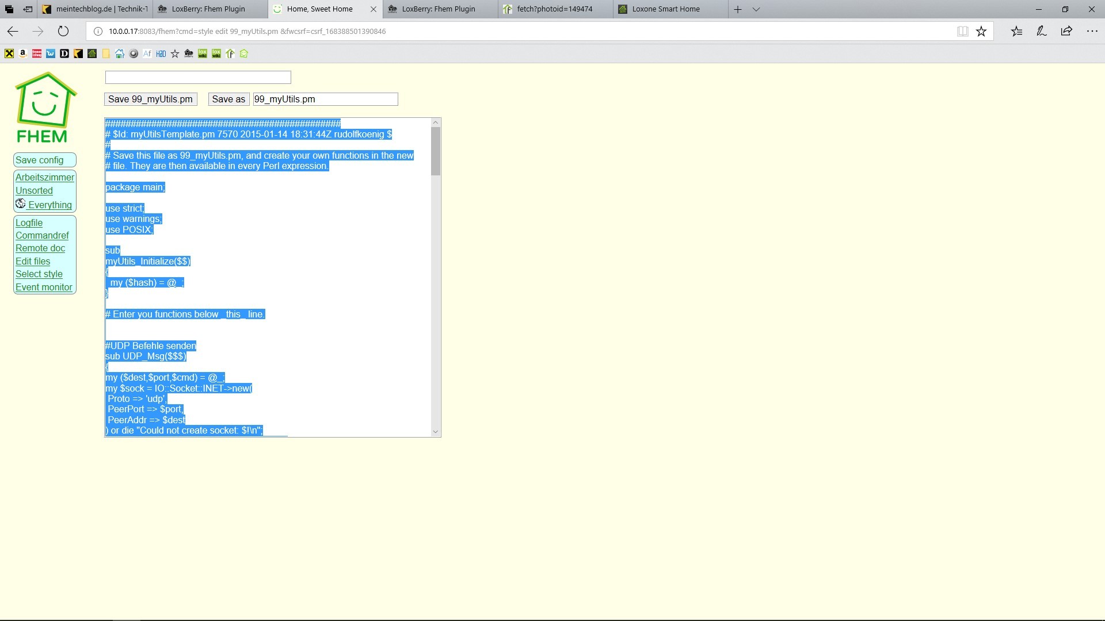
Task: Click the web notes pen icon
Action: click(x=1041, y=32)
